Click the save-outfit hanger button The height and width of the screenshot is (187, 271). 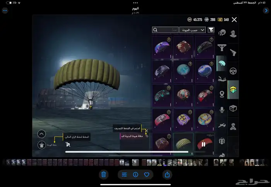click(42, 145)
